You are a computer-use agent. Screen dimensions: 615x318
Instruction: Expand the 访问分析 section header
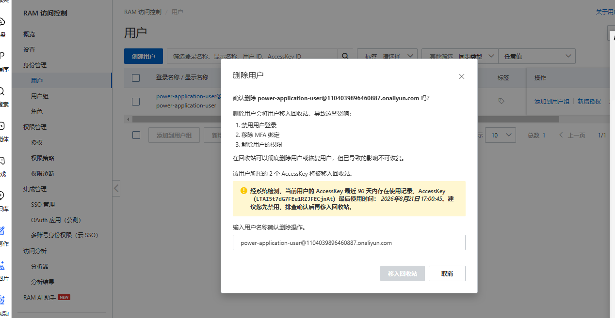(x=35, y=251)
